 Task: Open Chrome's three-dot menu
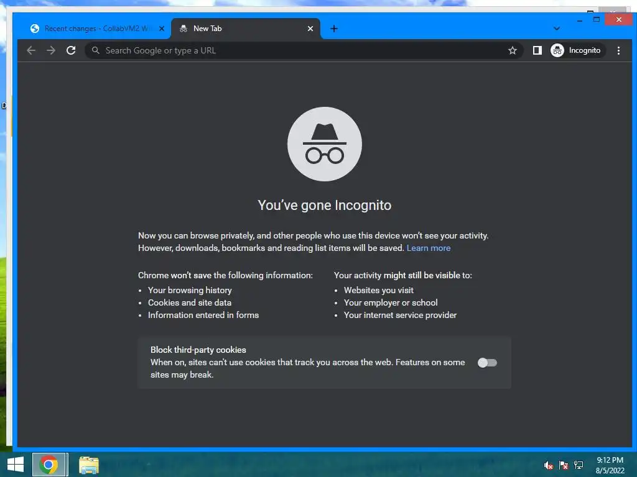coord(618,50)
